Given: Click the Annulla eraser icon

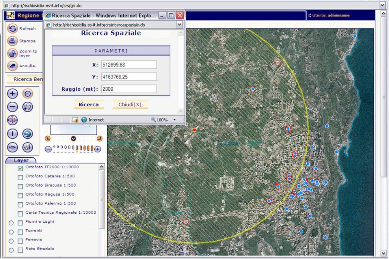Looking at the screenshot, I should (12, 66).
